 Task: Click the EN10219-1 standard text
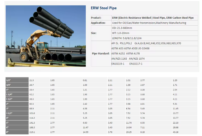pos(118,63)
